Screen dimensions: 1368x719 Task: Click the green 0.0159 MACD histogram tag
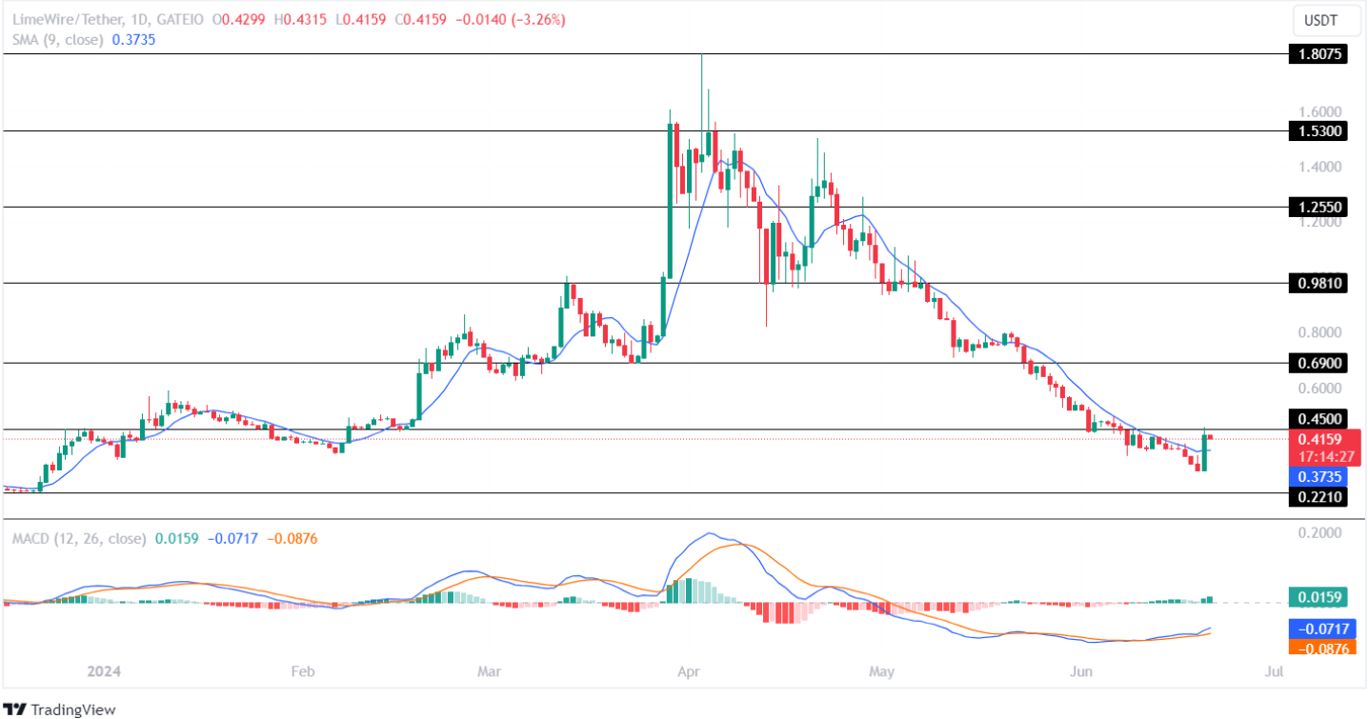tap(1317, 598)
